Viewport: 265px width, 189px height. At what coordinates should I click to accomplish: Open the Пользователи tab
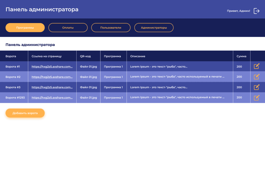pos(111,28)
